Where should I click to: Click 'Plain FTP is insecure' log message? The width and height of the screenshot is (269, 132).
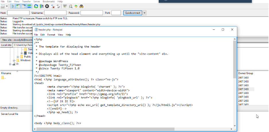coord(40,18)
